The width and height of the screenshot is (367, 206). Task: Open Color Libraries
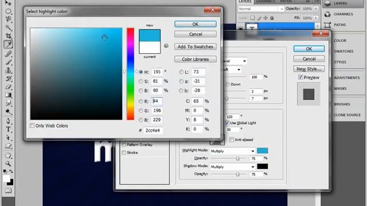[196, 60]
